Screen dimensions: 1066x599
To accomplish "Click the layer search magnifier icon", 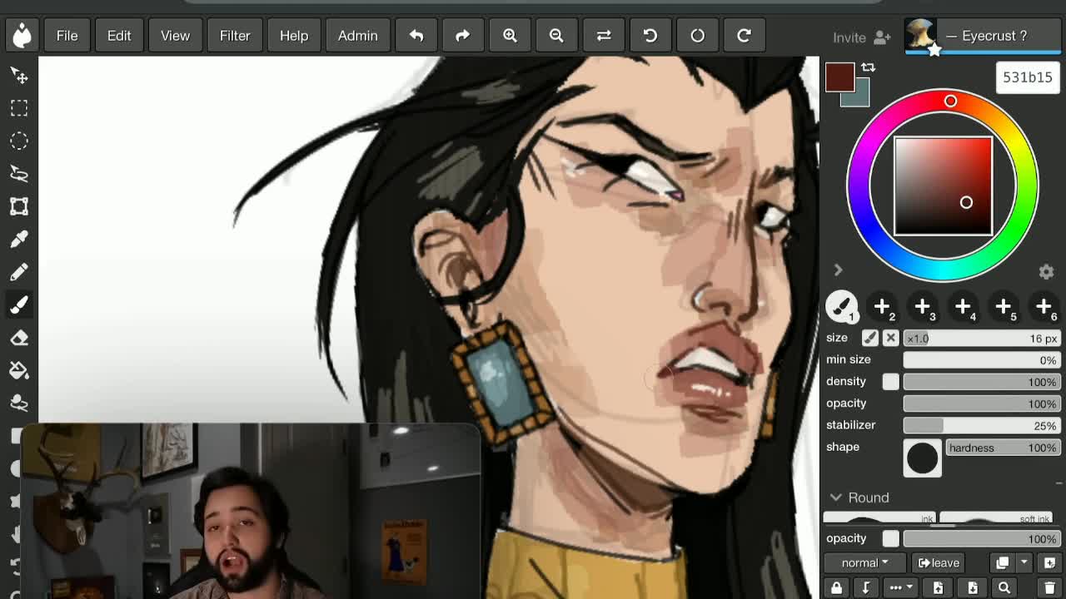I will click(x=1004, y=588).
